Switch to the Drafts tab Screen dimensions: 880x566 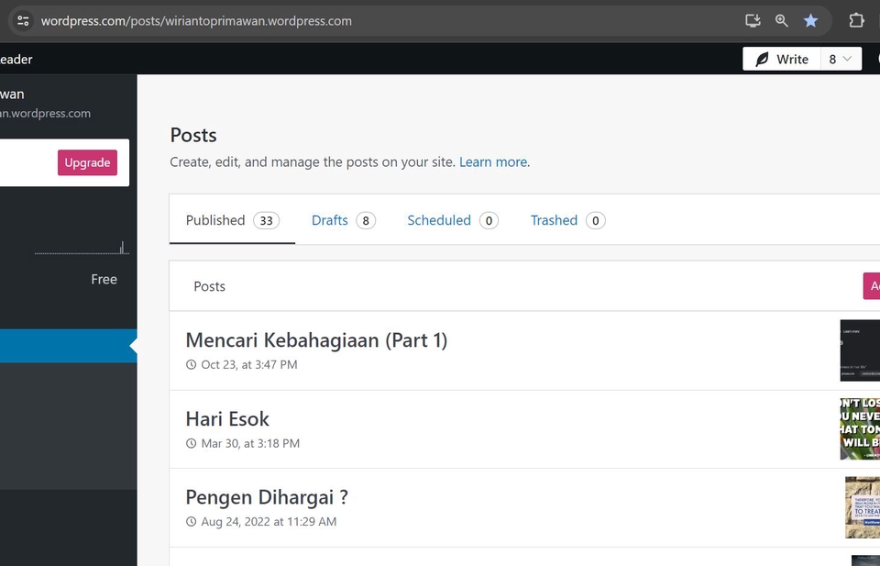click(343, 220)
